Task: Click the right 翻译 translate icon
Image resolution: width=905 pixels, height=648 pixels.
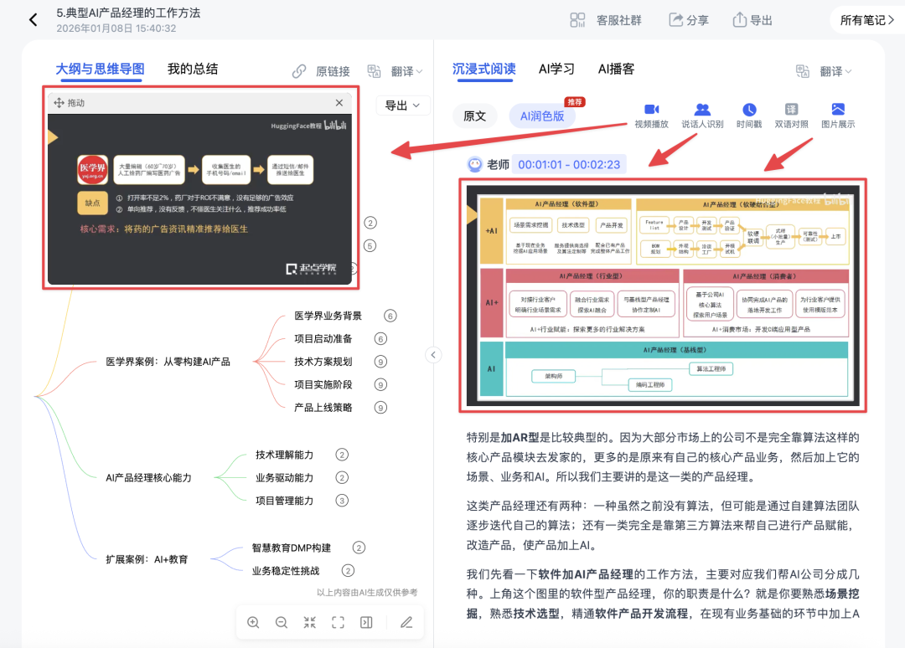Action: pos(803,71)
